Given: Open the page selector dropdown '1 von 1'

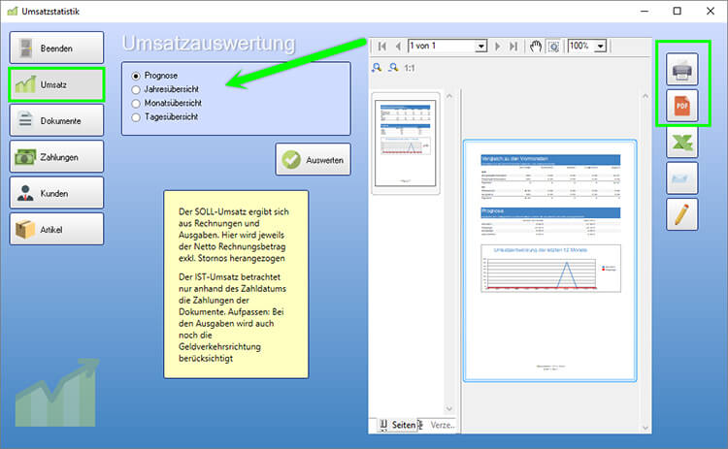Looking at the screenshot, I should pyautogui.click(x=481, y=46).
